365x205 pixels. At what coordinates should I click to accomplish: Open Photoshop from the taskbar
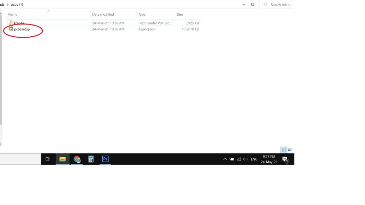tap(105, 159)
